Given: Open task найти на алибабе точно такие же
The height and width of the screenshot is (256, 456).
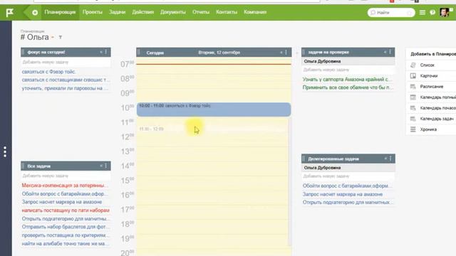Looking at the screenshot, I should (66, 244).
